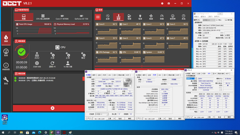
Task: Open the OCCT info icon in title bar
Action: [162, 3]
